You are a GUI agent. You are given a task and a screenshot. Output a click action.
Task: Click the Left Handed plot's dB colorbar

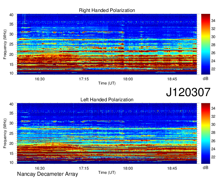pyautogui.click(x=205, y=133)
